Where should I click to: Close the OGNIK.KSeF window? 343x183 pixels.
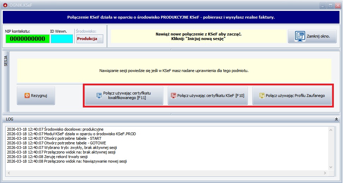pos(337,5)
